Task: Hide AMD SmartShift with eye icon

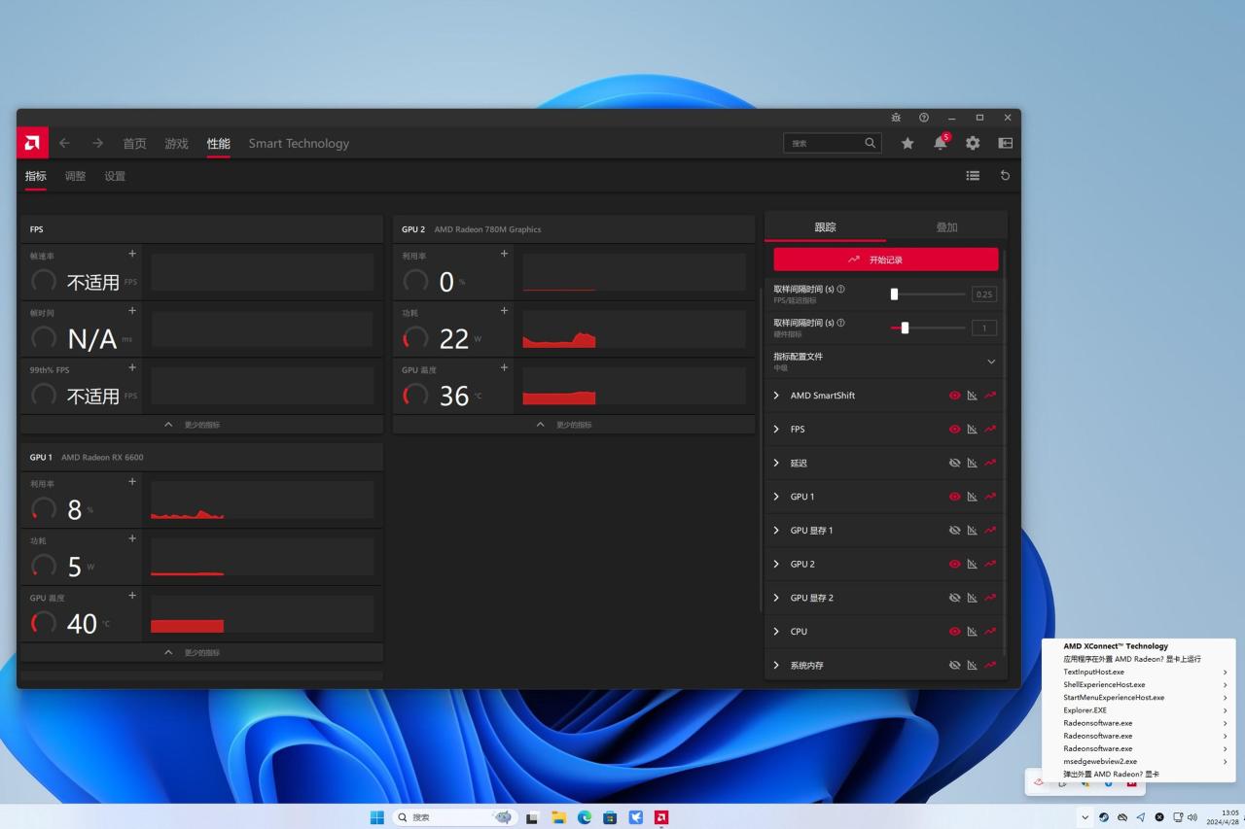Action: [954, 396]
